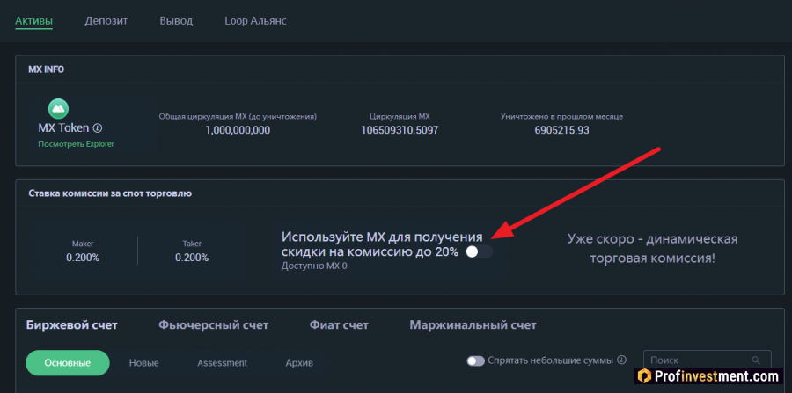
Task: Open Маржинальный счет tab
Action: [x=473, y=325]
